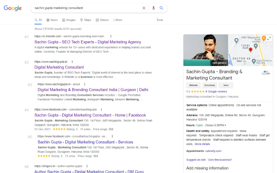Image resolution: width=277 pixels, height=173 pixels.
Task: Switch to the Videos tab
Action: coord(102,20)
